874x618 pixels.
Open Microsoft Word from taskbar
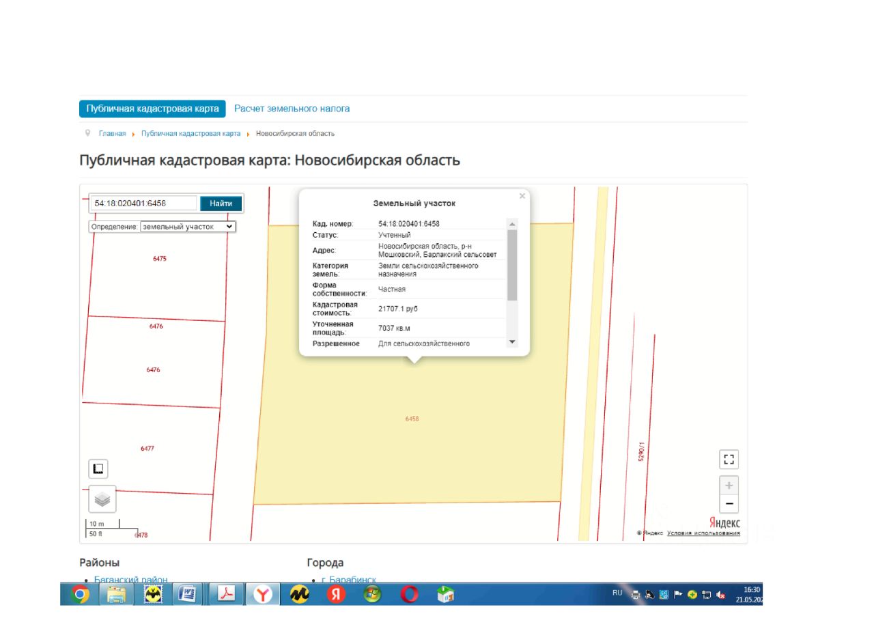tap(186, 595)
